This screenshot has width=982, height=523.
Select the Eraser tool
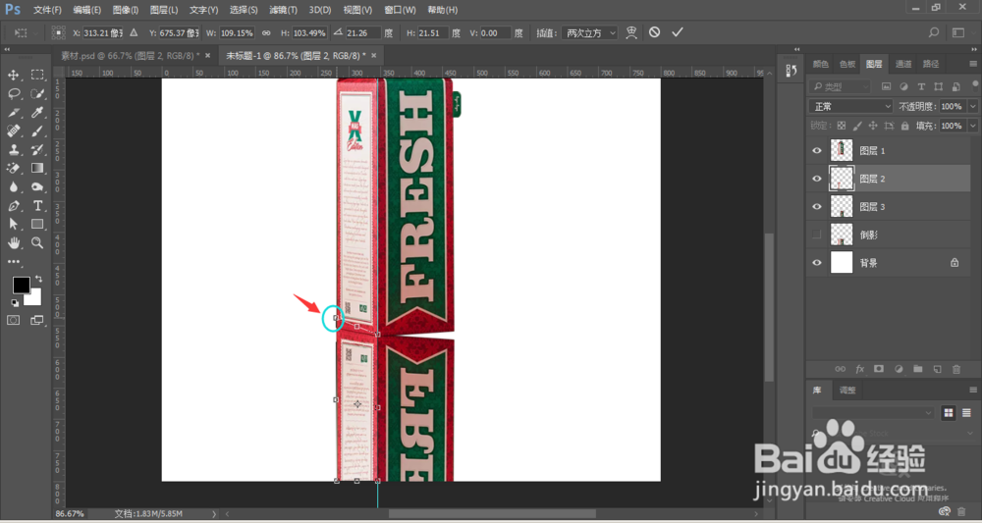13,169
